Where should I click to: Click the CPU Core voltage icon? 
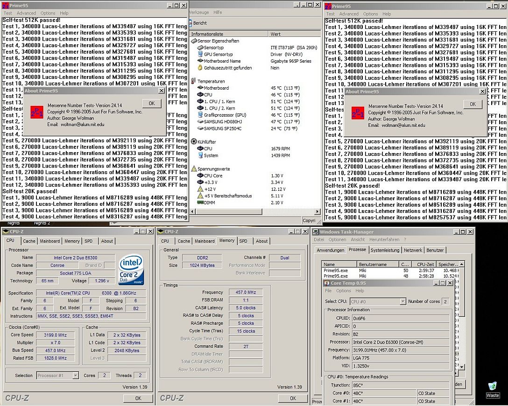point(200,175)
